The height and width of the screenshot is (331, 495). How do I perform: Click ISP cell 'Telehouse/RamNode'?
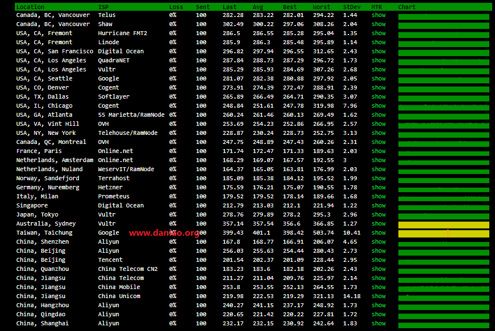tap(127, 133)
